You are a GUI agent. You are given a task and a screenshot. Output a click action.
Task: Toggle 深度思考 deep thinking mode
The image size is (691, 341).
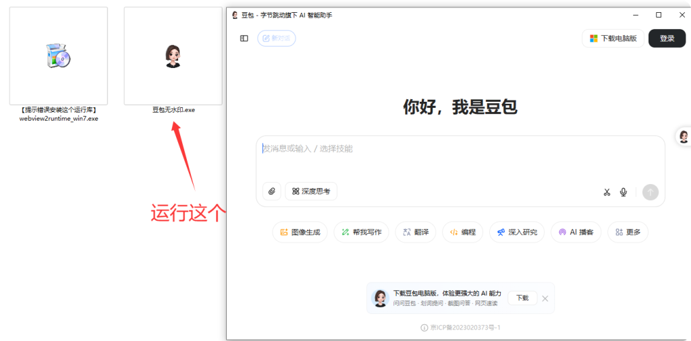pyautogui.click(x=311, y=191)
